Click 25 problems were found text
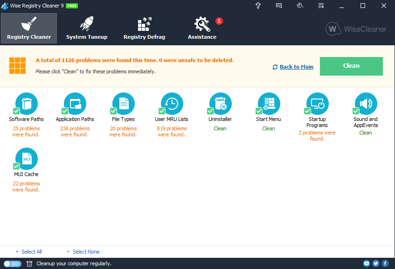The image size is (395, 269). coord(26,132)
